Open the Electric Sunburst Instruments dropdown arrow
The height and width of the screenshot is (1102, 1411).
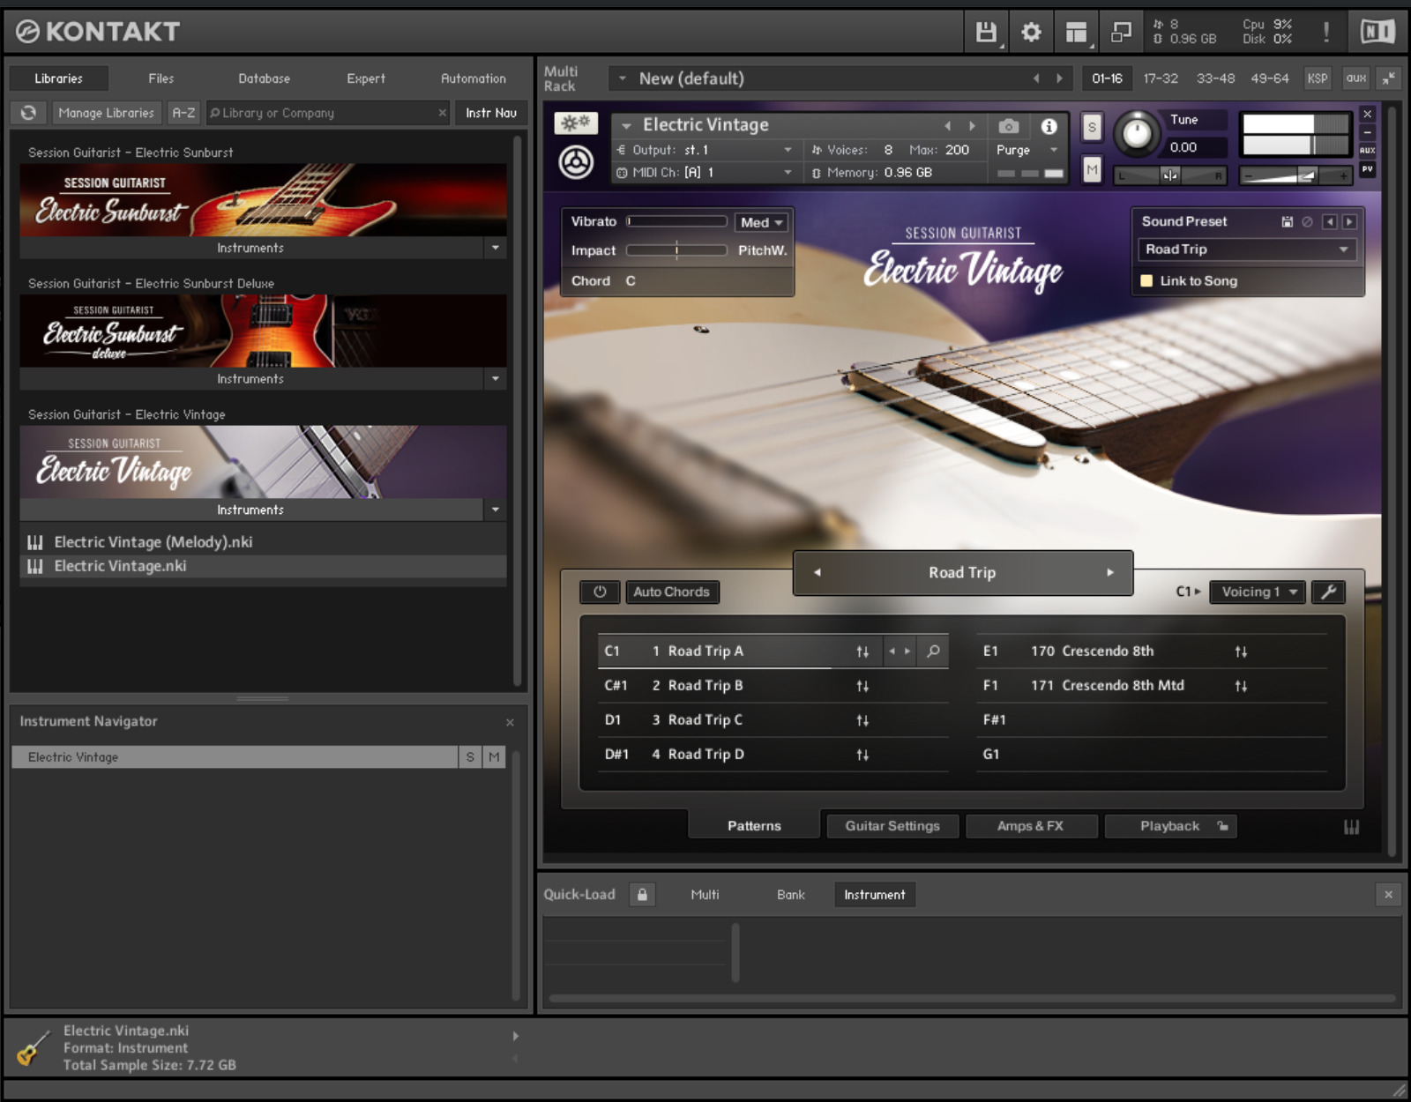496,249
